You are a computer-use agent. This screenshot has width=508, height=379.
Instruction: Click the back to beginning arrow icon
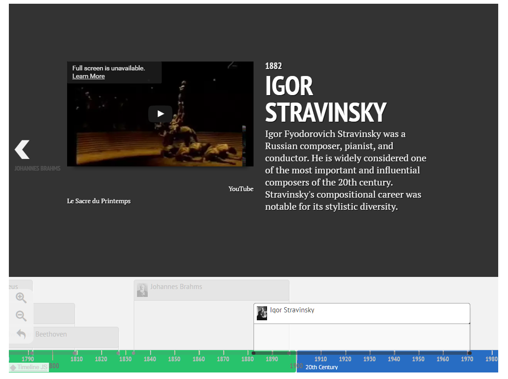[21, 334]
